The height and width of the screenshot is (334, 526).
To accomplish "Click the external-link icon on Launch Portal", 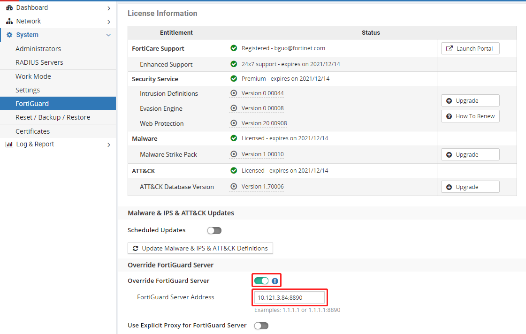I will point(449,49).
